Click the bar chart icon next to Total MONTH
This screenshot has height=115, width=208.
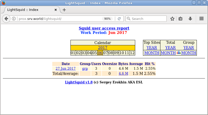point(179,53)
